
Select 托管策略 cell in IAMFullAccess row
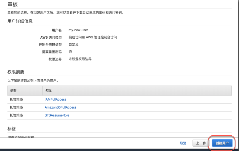[x=16, y=99]
